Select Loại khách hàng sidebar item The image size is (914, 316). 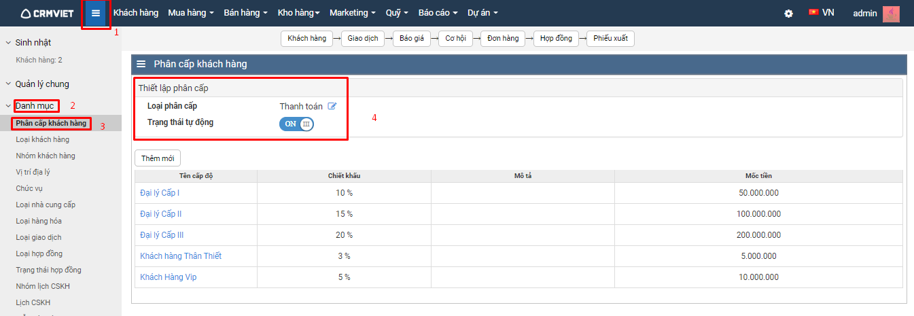coord(42,139)
